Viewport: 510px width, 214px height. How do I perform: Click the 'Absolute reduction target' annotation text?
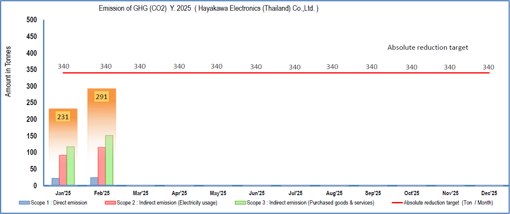[x=428, y=47]
